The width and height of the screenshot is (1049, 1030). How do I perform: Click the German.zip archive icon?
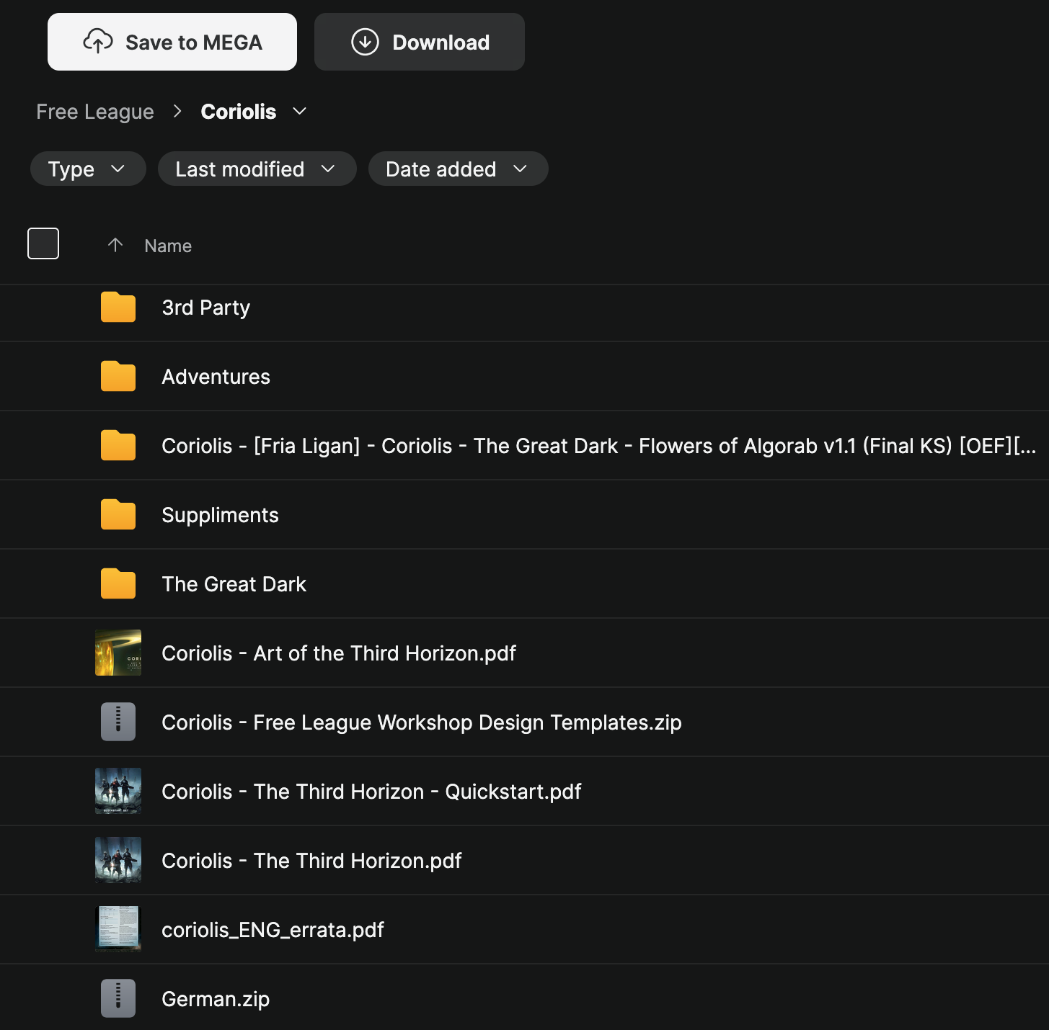pyautogui.click(x=118, y=998)
